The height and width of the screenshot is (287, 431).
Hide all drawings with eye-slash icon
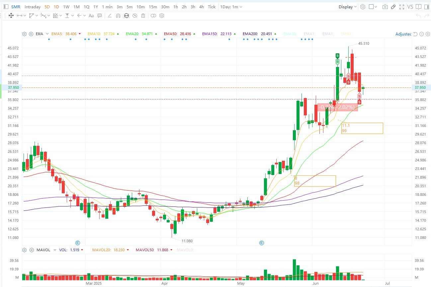pyautogui.click(x=134, y=16)
